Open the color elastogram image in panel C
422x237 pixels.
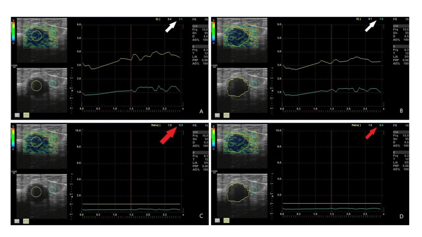(x=42, y=147)
